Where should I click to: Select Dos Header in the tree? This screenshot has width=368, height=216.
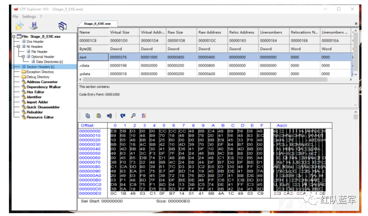point(35,42)
